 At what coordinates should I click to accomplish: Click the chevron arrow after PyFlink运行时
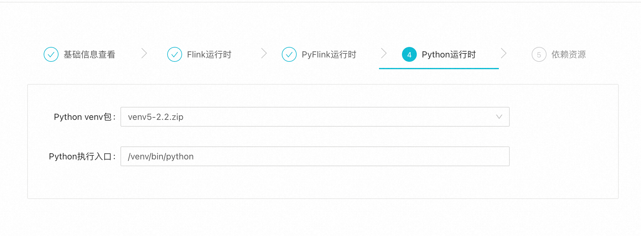coord(384,53)
